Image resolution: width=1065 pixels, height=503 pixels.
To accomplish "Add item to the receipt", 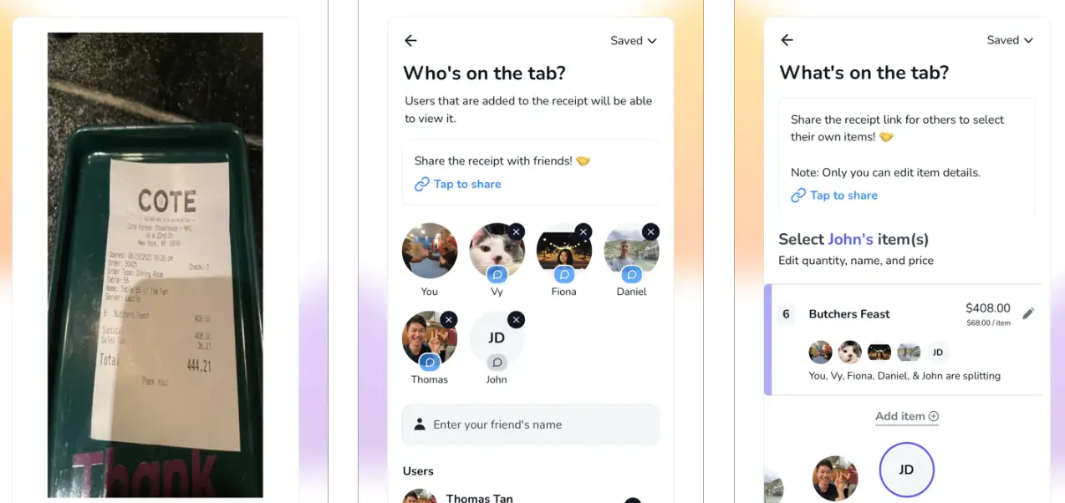I will coord(907,416).
